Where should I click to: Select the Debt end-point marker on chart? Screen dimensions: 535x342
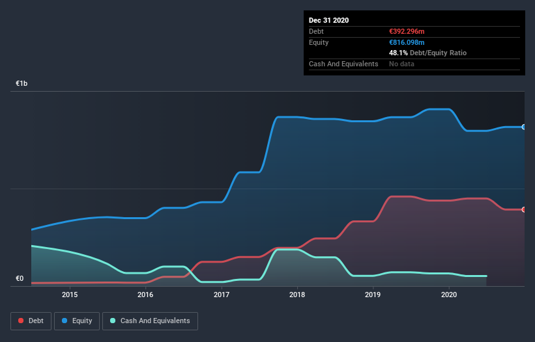[x=524, y=209]
